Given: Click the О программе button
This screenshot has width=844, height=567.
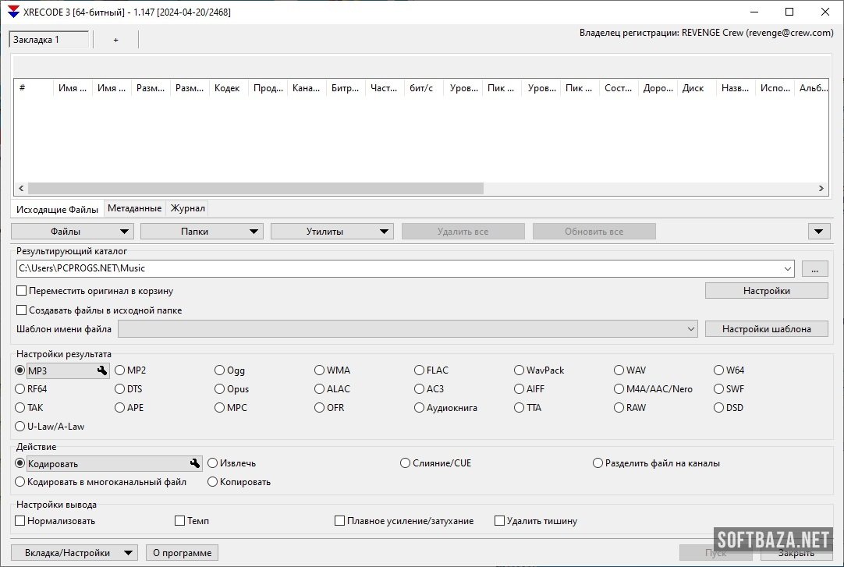Looking at the screenshot, I should pyautogui.click(x=182, y=553).
